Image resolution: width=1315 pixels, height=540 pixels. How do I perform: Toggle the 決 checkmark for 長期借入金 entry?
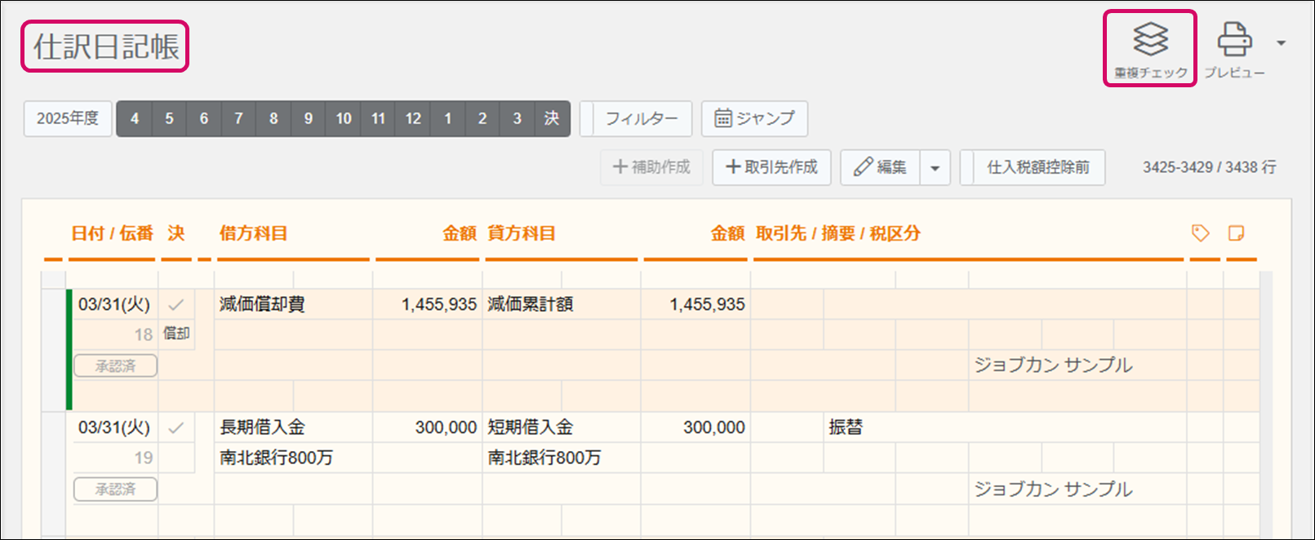(176, 427)
